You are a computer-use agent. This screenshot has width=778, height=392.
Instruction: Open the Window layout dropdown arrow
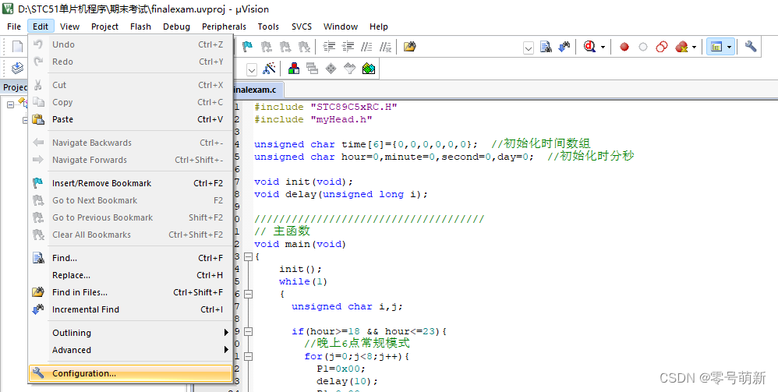(730, 47)
